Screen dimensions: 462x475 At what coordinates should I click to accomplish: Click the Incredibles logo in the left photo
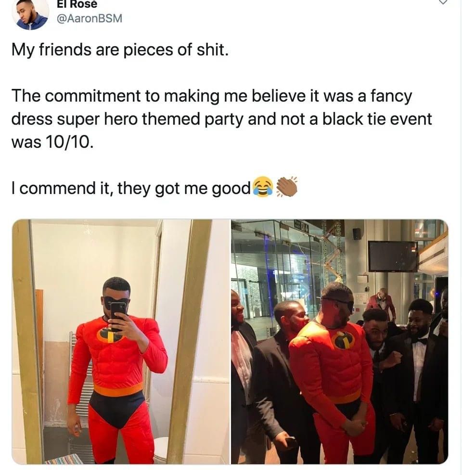tap(109, 335)
